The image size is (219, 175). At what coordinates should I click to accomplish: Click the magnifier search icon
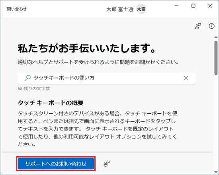(27, 78)
